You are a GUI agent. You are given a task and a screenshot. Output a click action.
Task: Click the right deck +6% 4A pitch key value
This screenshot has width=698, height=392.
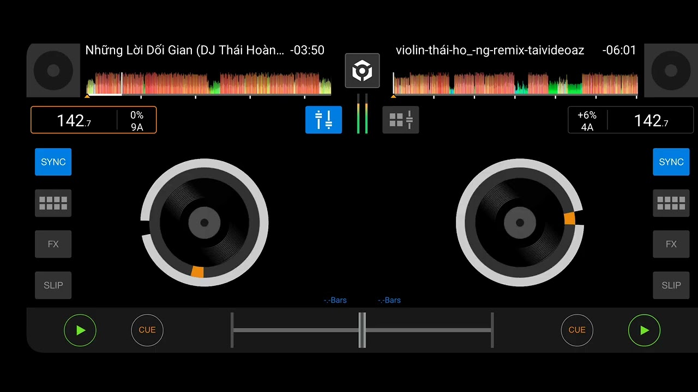[587, 121]
